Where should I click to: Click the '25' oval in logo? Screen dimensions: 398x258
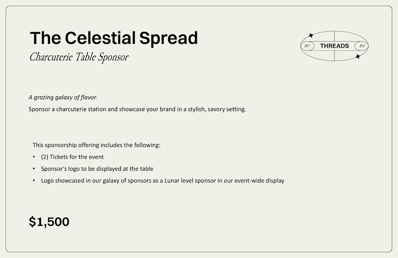coord(361,46)
